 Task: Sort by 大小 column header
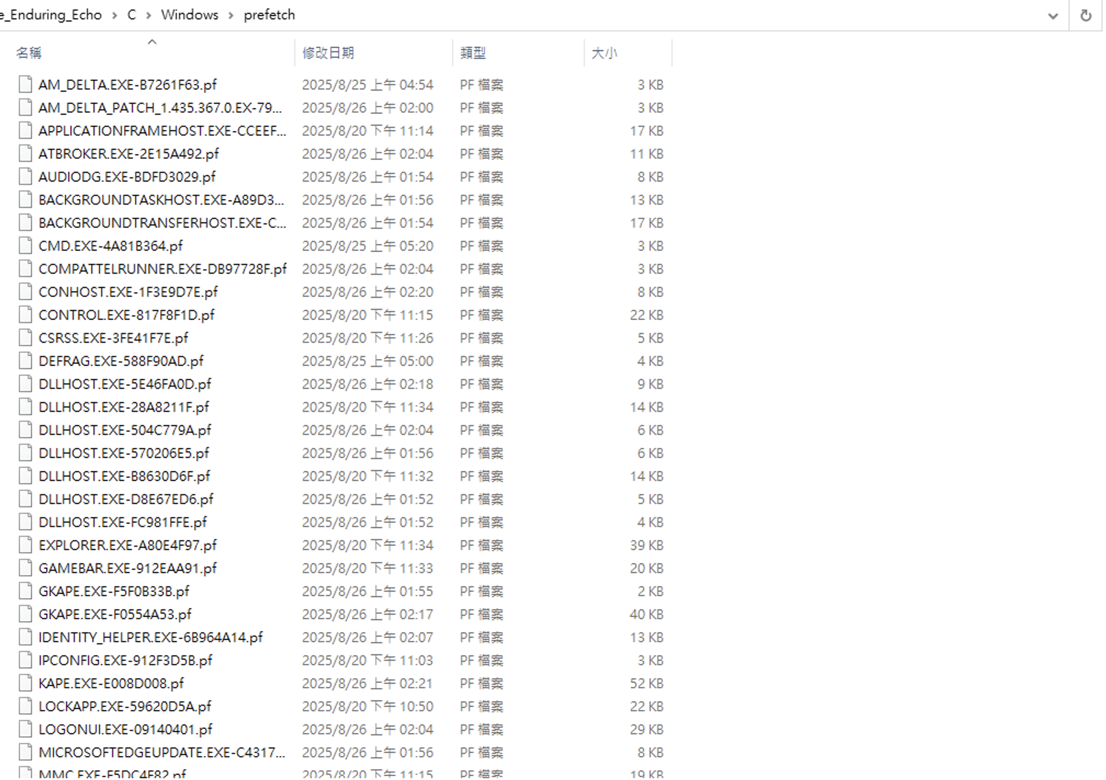(604, 53)
